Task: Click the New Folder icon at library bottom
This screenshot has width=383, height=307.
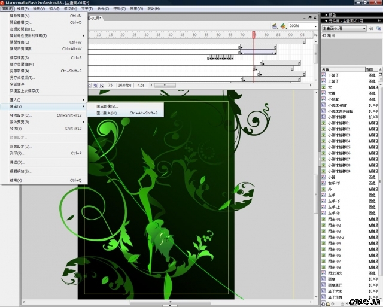Action: click(x=328, y=304)
